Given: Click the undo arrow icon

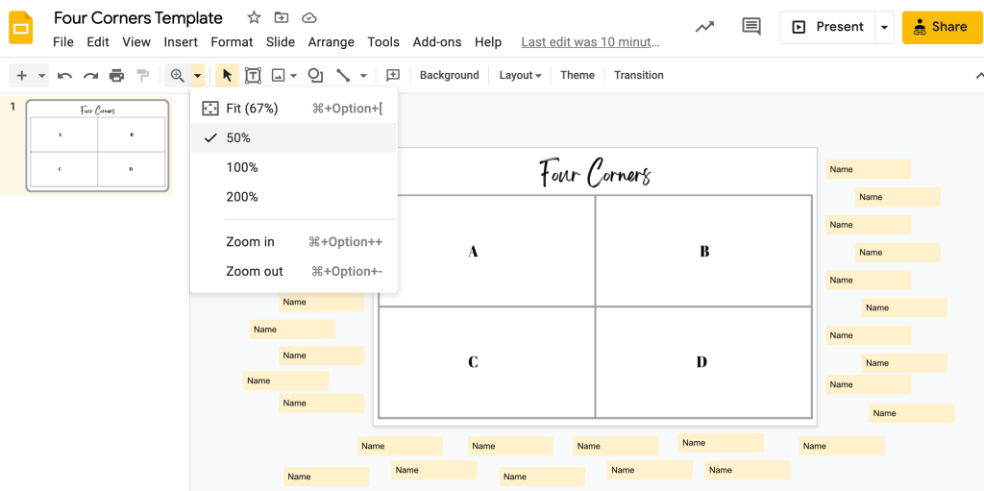Looking at the screenshot, I should (64, 75).
